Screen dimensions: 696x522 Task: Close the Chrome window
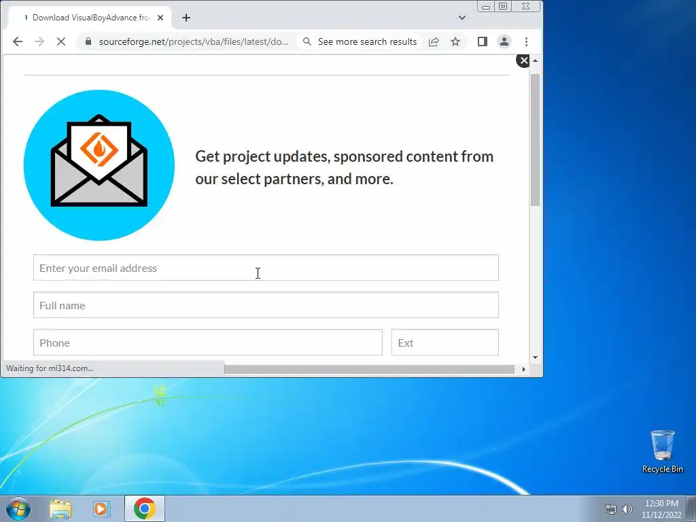(x=526, y=7)
